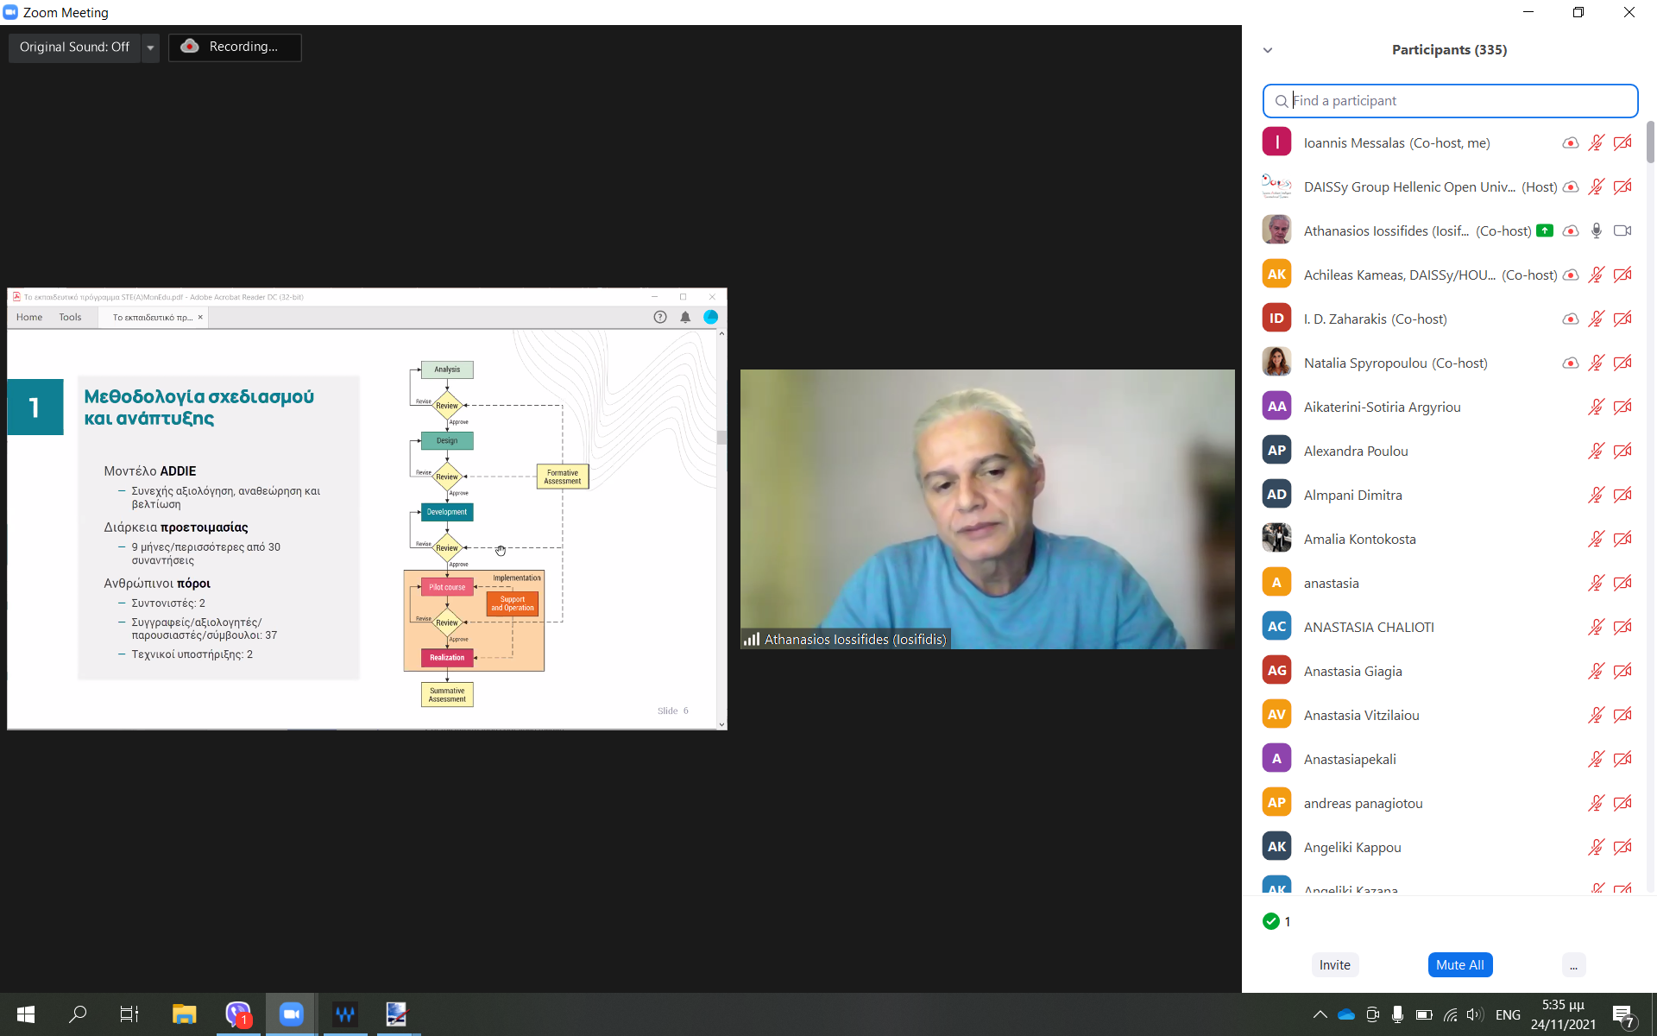Click green screen-share icon beside Athanasios

click(x=1545, y=231)
